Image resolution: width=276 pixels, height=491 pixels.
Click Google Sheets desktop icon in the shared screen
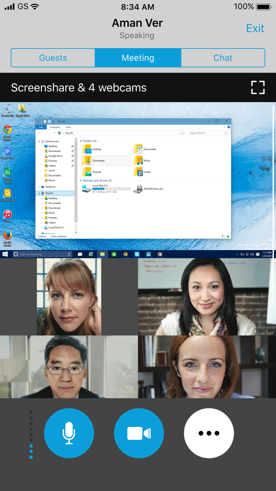pos(7,176)
